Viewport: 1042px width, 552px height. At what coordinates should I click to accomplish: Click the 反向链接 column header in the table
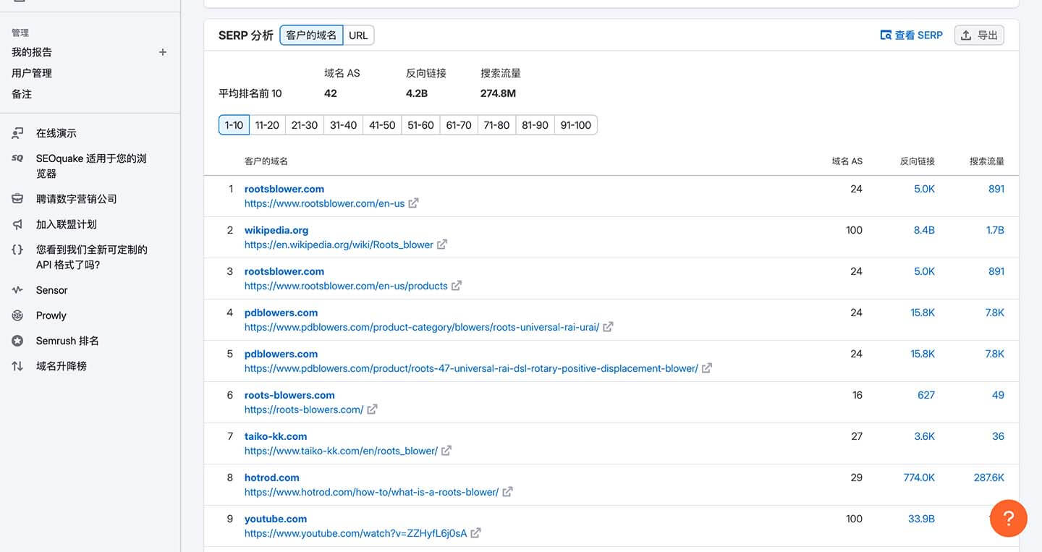point(918,161)
